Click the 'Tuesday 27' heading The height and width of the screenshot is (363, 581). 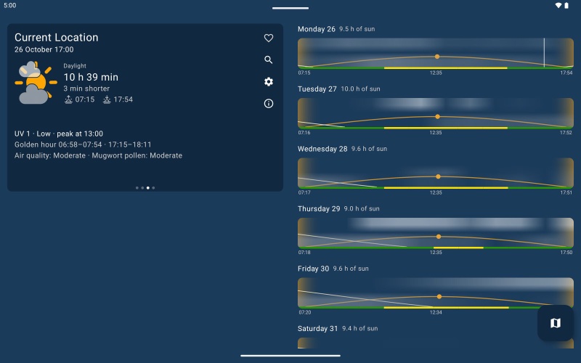point(317,89)
